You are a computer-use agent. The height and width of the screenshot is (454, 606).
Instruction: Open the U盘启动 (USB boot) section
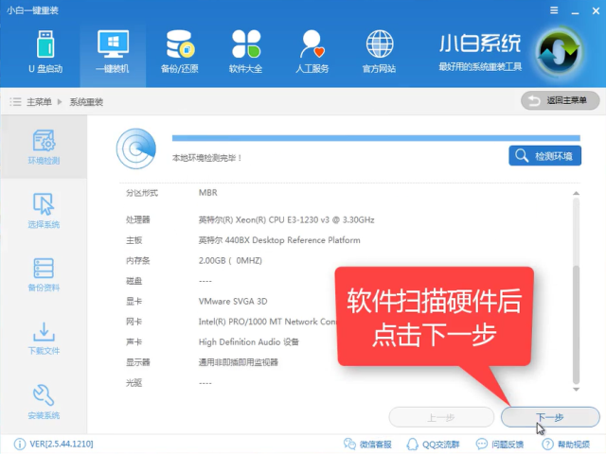(45, 52)
